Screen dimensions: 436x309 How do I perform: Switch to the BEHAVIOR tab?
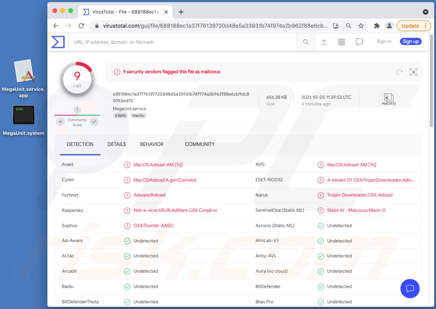[x=152, y=144]
